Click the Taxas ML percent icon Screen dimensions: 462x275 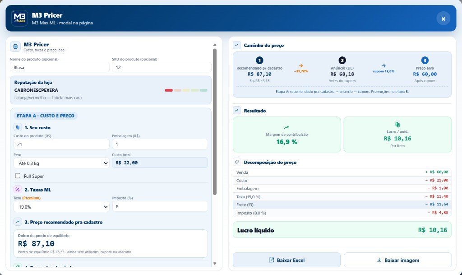click(x=18, y=190)
